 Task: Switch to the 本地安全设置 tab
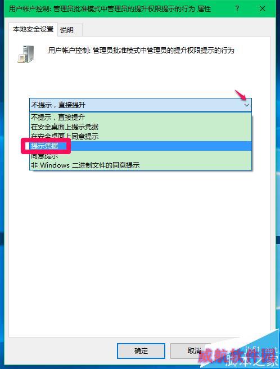pos(33,29)
